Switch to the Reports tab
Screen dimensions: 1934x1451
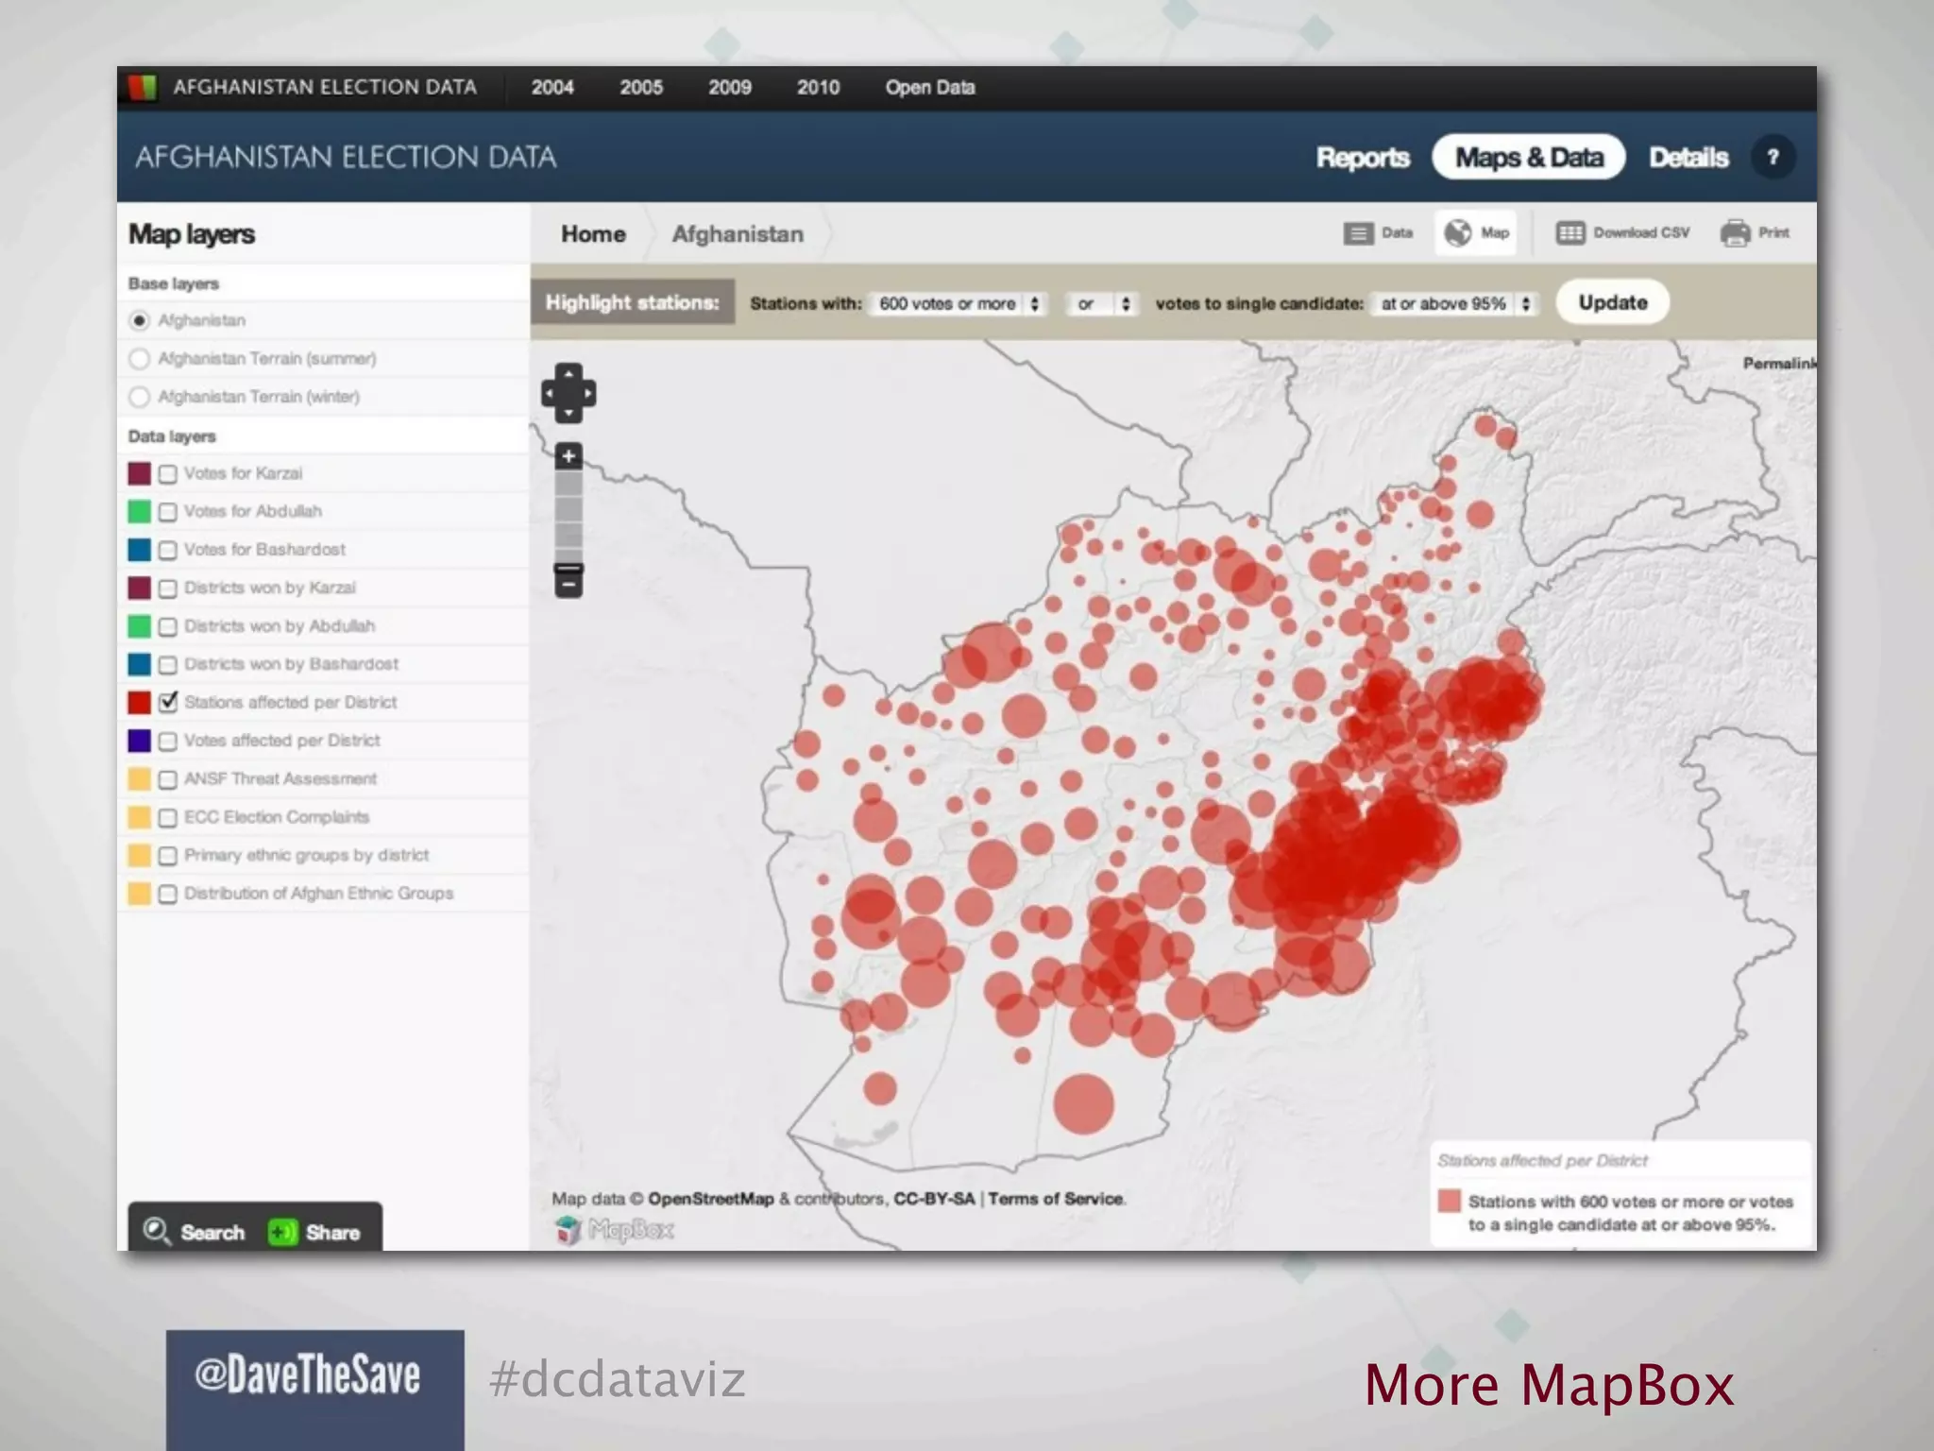pyautogui.click(x=1363, y=158)
